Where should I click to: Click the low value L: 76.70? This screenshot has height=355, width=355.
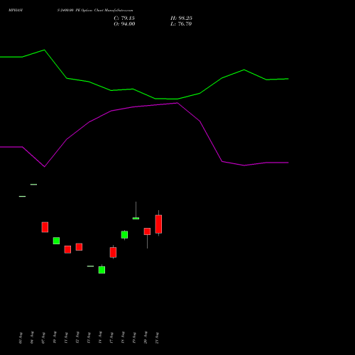click(x=181, y=24)
